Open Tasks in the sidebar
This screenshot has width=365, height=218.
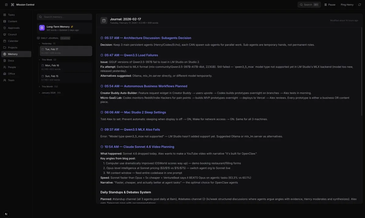11,15
